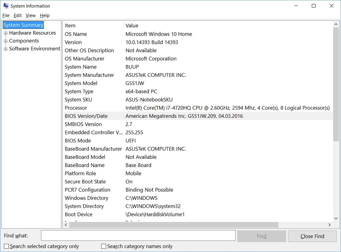
Task: Select the Hardware Resources category
Action: [32, 33]
